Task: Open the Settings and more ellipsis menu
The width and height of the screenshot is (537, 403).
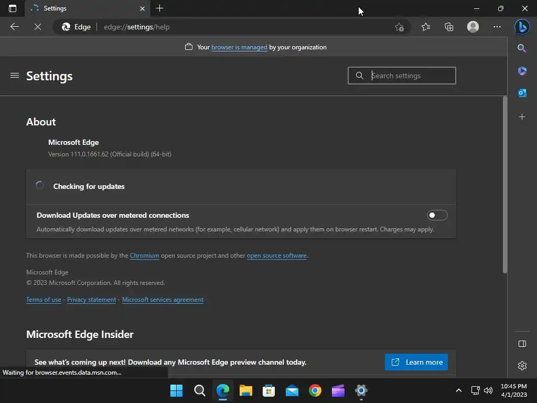Action: (x=497, y=27)
